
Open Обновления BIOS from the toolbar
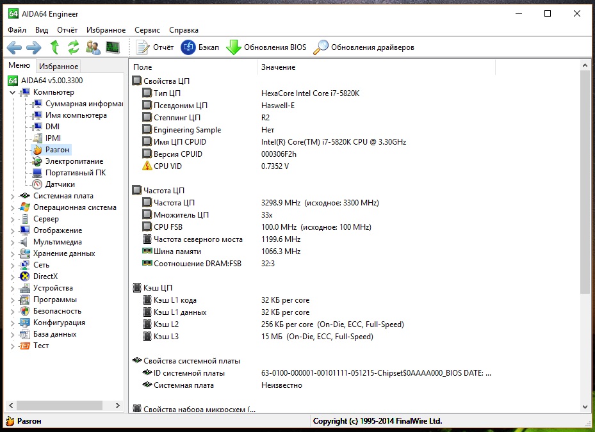pos(266,47)
